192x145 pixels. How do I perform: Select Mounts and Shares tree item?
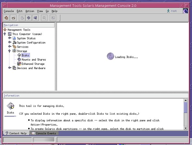coord(34,60)
